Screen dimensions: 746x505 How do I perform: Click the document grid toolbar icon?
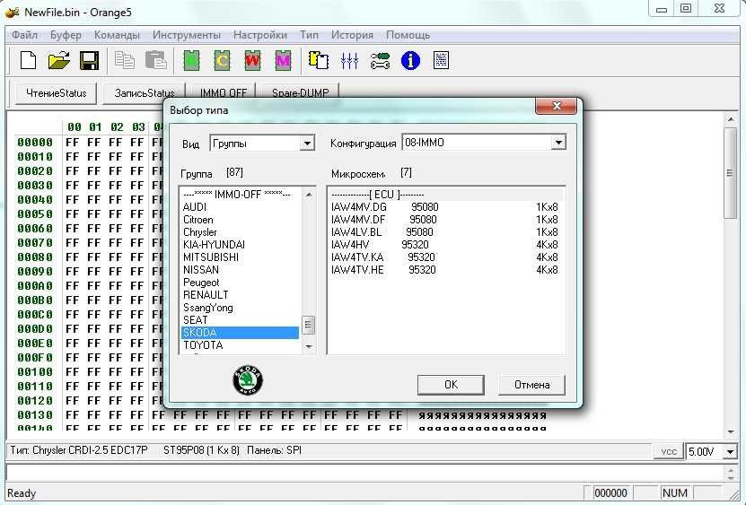(441, 61)
